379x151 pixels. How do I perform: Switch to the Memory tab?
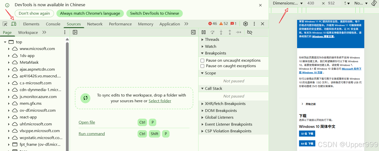click(x=146, y=24)
